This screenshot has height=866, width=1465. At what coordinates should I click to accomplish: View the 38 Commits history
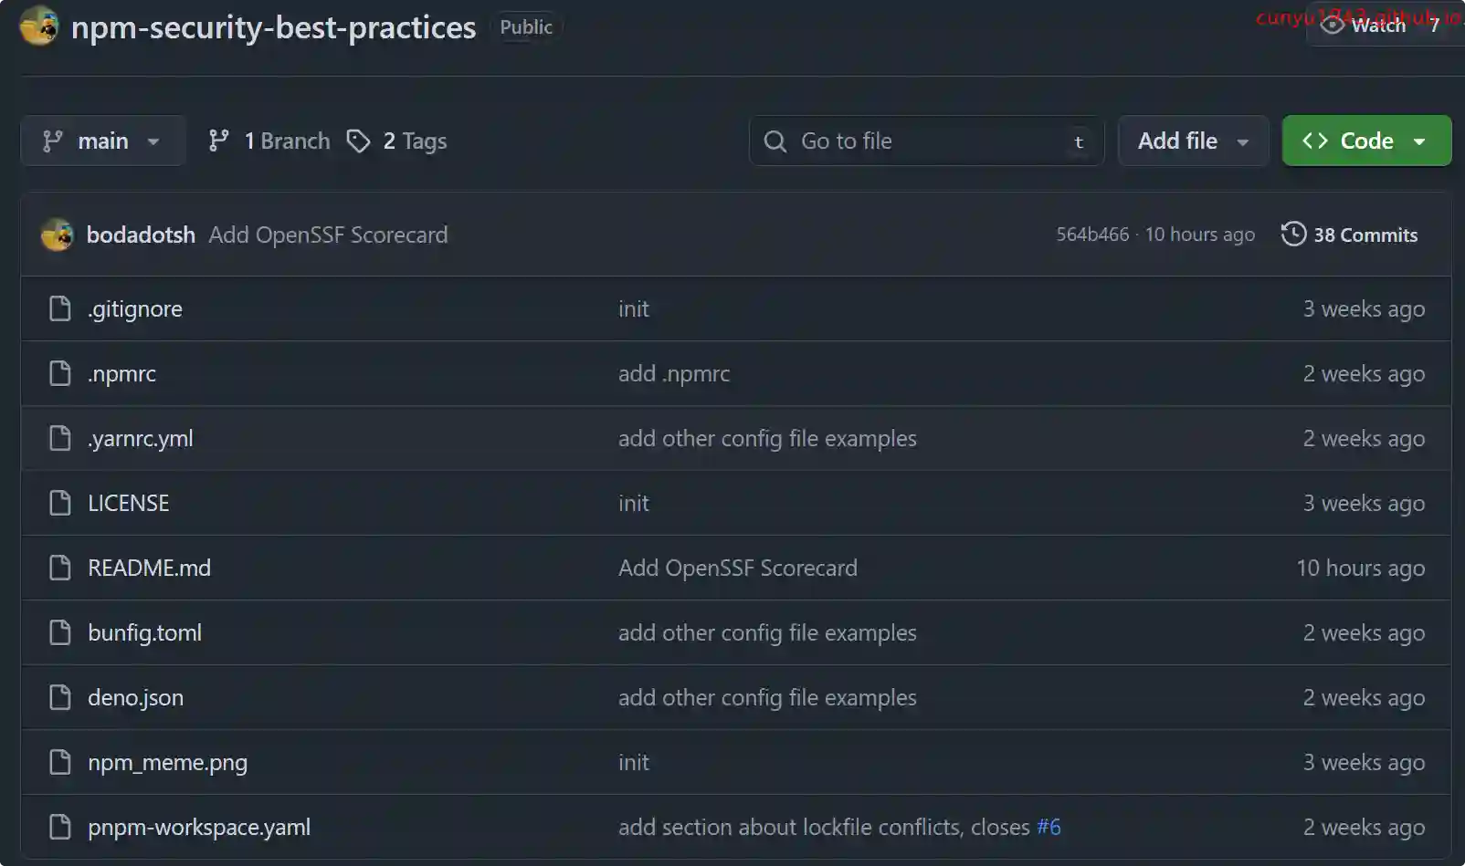1365,235
